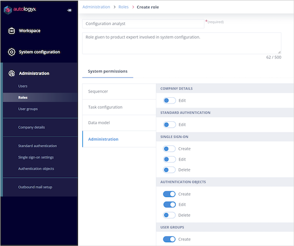Select the System permissions tab
The height and width of the screenshot is (246, 294).
(108, 71)
